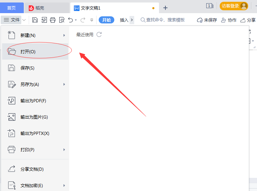257x191 pixels.
Task: Refresh the 最近使用 recent files list
Action: (x=99, y=34)
